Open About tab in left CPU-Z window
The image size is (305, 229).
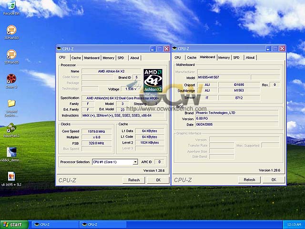(134, 58)
